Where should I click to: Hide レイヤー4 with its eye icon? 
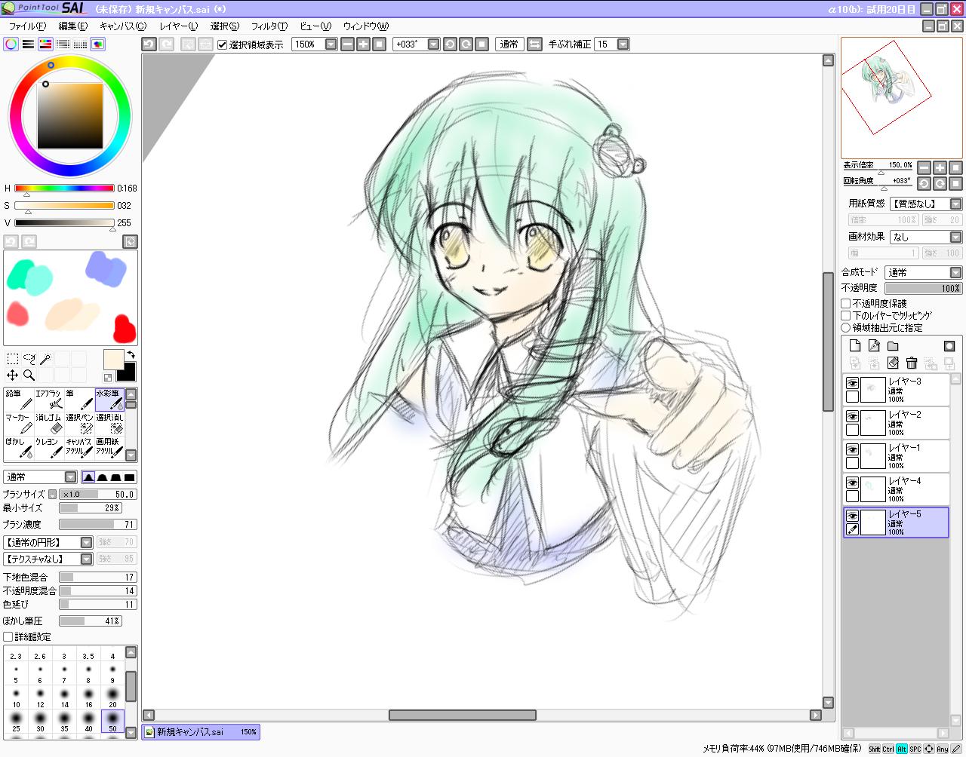pyautogui.click(x=852, y=483)
